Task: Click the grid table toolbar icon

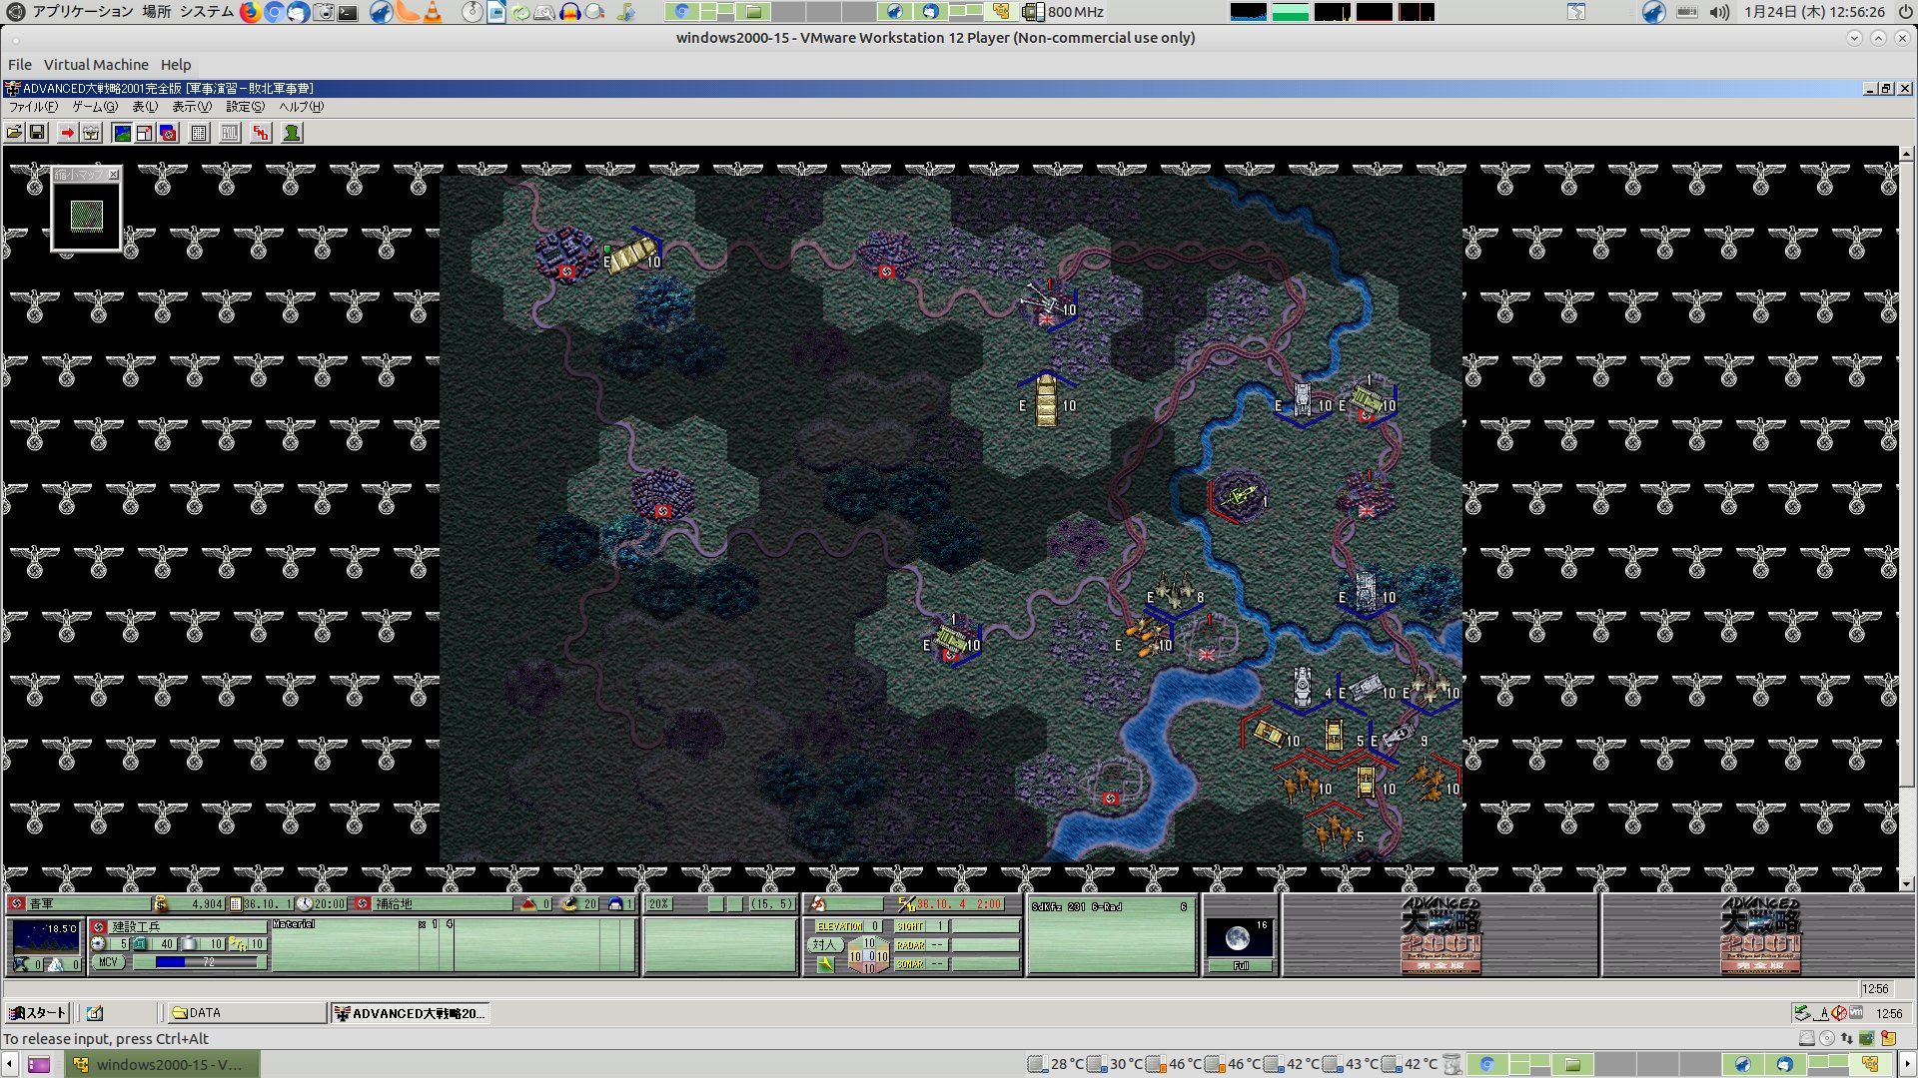Action: click(199, 133)
